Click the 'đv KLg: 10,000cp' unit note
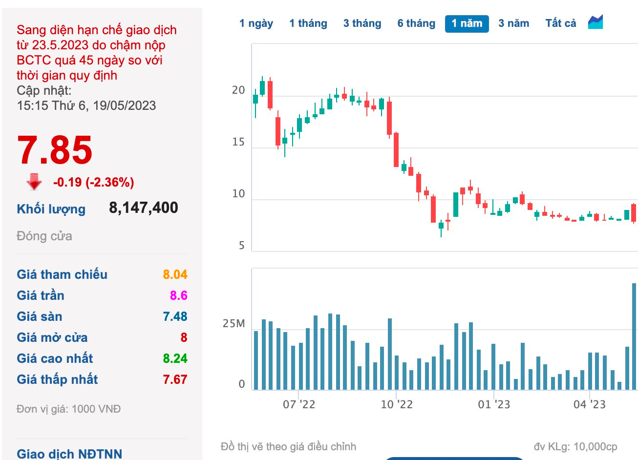 pos(575,446)
